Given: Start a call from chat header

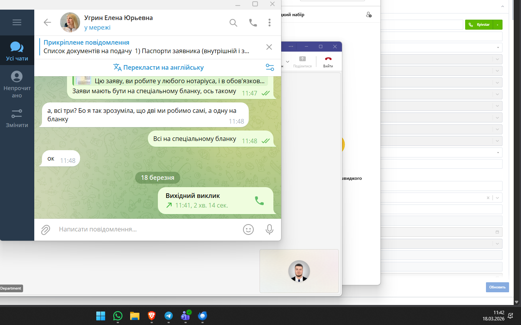Looking at the screenshot, I should click(x=253, y=23).
